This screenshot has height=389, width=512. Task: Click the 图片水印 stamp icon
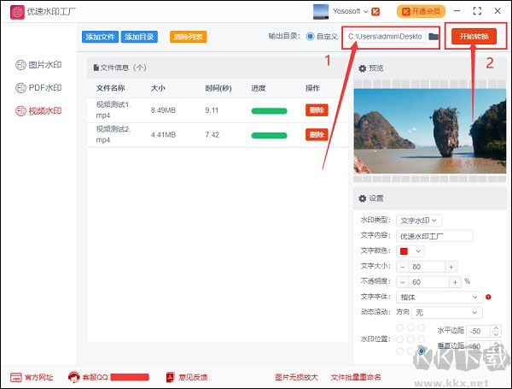pyautogui.click(x=20, y=65)
